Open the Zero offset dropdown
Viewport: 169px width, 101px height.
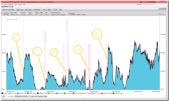(x=56, y=9)
